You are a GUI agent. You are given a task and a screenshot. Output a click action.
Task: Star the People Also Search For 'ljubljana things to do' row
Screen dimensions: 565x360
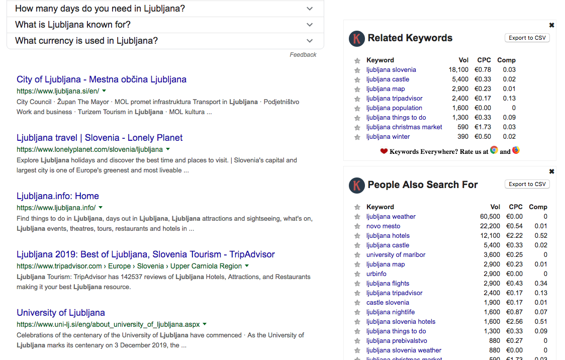click(x=357, y=331)
